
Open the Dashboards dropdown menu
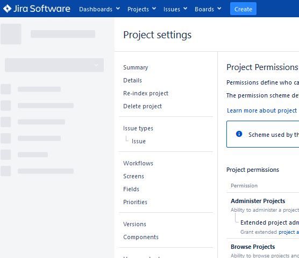coord(99,9)
